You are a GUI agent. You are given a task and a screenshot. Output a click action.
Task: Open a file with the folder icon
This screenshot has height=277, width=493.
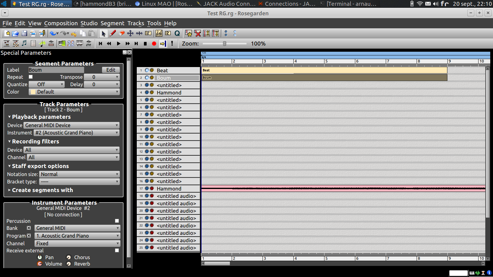pos(15,33)
